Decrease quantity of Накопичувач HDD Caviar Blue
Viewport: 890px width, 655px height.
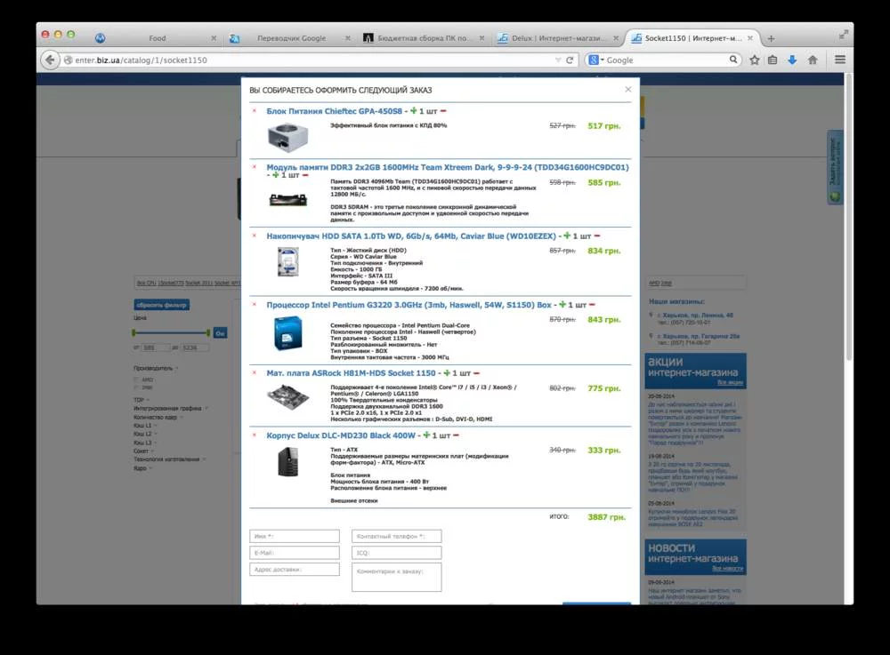click(597, 236)
